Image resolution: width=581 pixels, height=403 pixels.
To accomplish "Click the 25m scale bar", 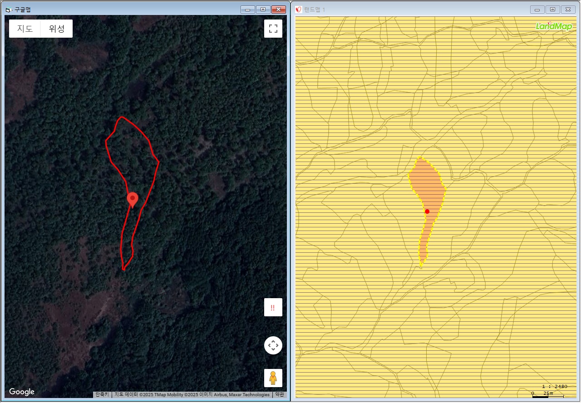I will pyautogui.click(x=547, y=395).
